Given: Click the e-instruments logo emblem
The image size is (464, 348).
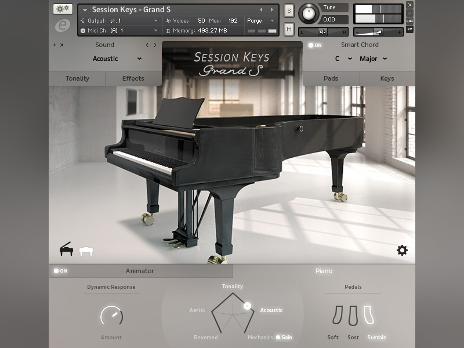Looking at the screenshot, I should (x=63, y=24).
